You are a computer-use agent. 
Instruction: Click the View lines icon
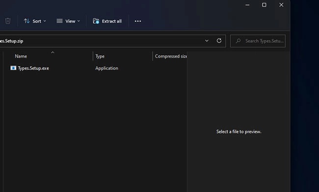click(59, 21)
